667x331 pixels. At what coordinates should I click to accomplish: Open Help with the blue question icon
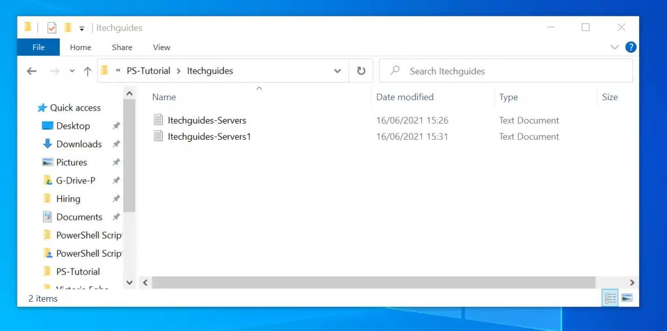[x=631, y=47]
